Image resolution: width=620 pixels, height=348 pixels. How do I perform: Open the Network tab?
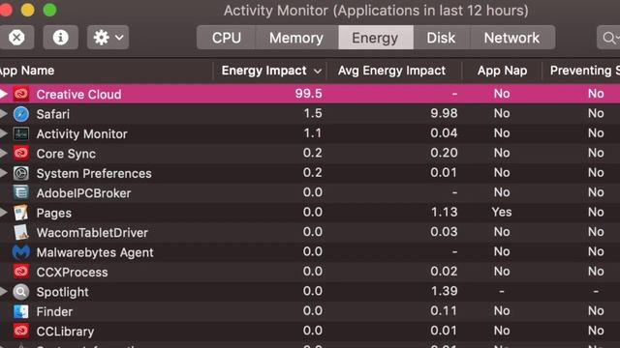coord(511,38)
